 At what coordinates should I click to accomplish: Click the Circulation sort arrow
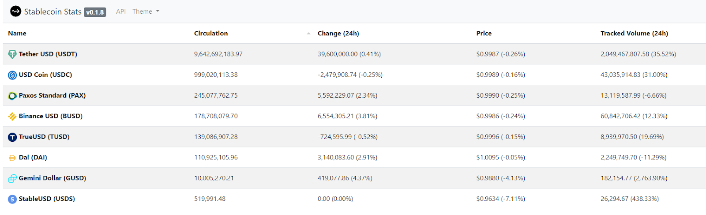coord(308,34)
